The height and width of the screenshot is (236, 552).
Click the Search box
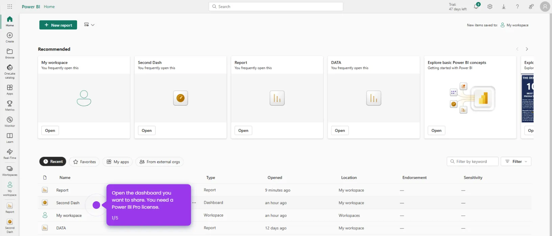pyautogui.click(x=276, y=6)
